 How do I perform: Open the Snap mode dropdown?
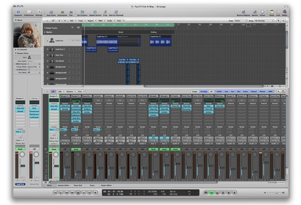[x=240, y=21]
